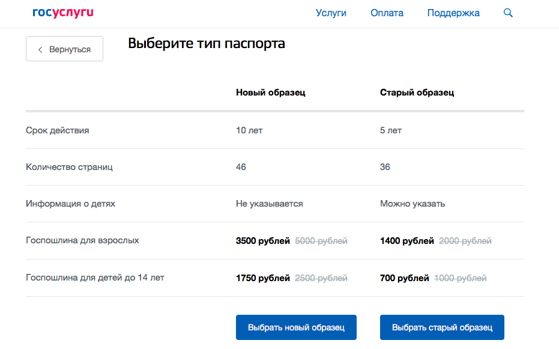559x349 pixels.
Task: Click the Новый образец column header
Action: click(x=270, y=93)
